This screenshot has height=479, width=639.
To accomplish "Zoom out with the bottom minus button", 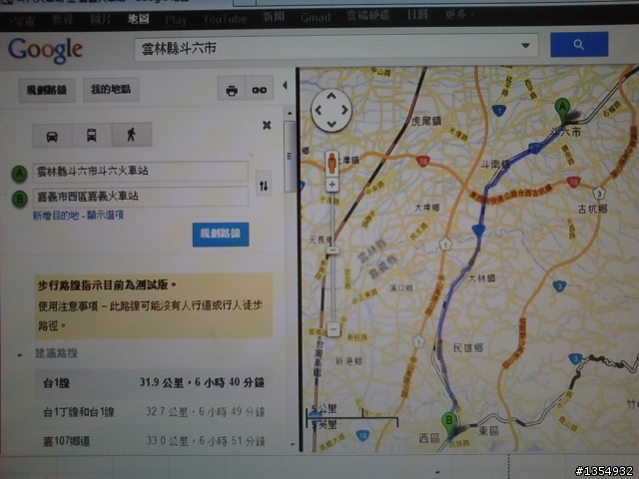I will (333, 329).
